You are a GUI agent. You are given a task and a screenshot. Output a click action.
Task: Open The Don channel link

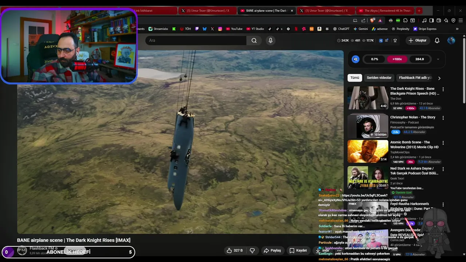coord(396,99)
